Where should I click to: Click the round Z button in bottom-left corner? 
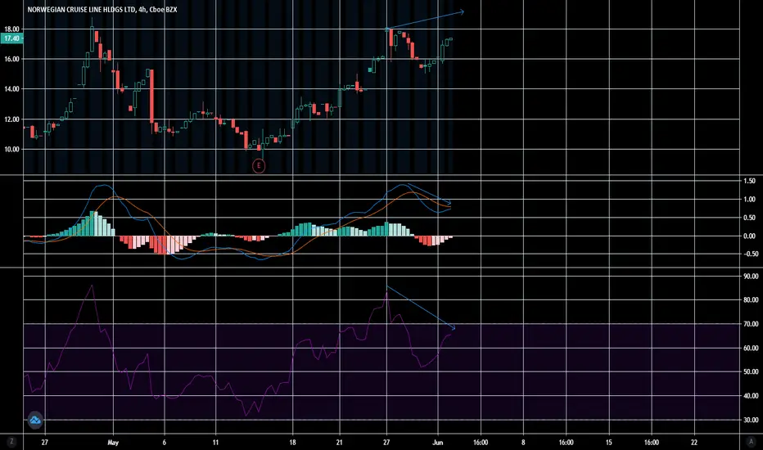pyautogui.click(x=11, y=442)
